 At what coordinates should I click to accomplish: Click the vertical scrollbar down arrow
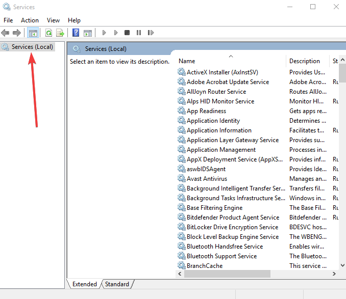(x=342, y=265)
